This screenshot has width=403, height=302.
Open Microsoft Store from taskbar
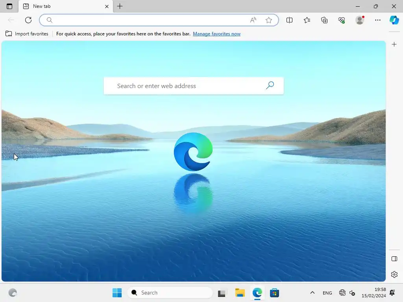tap(274, 293)
